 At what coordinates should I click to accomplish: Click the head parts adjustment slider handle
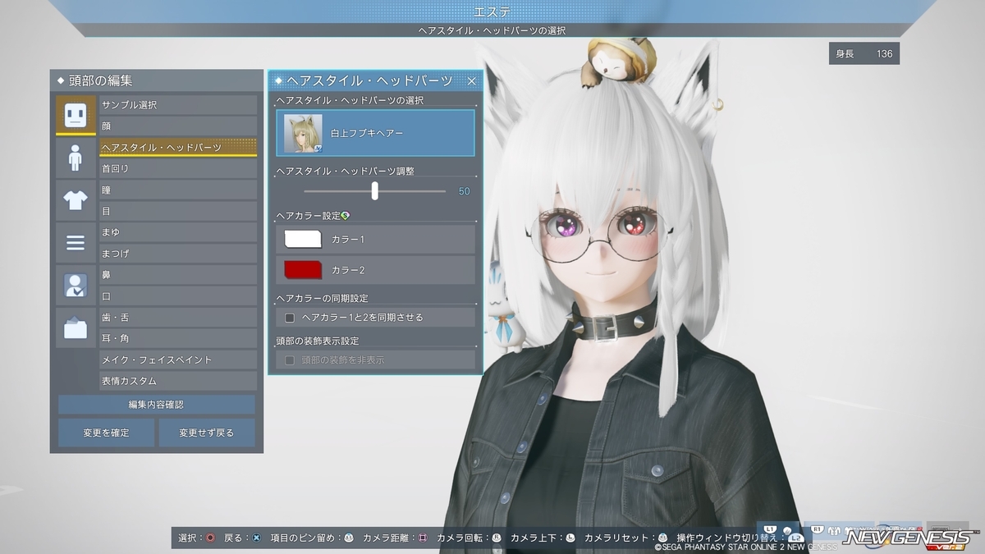375,190
